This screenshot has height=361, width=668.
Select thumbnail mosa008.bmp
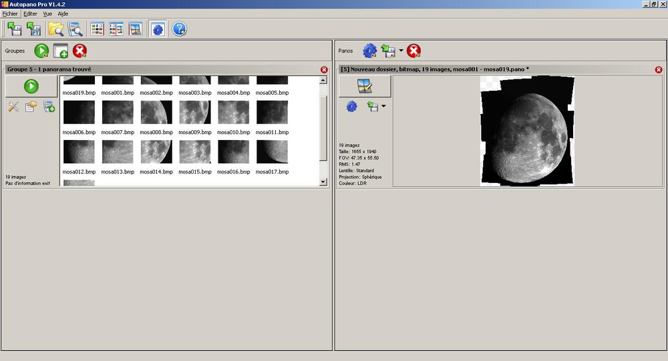(156, 112)
